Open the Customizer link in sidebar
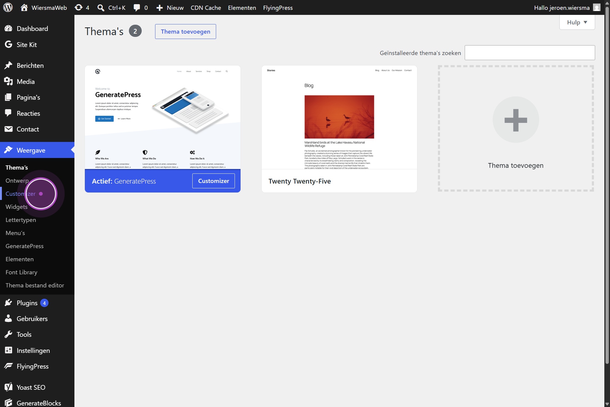Viewport: 610px width, 407px height. pyautogui.click(x=20, y=194)
